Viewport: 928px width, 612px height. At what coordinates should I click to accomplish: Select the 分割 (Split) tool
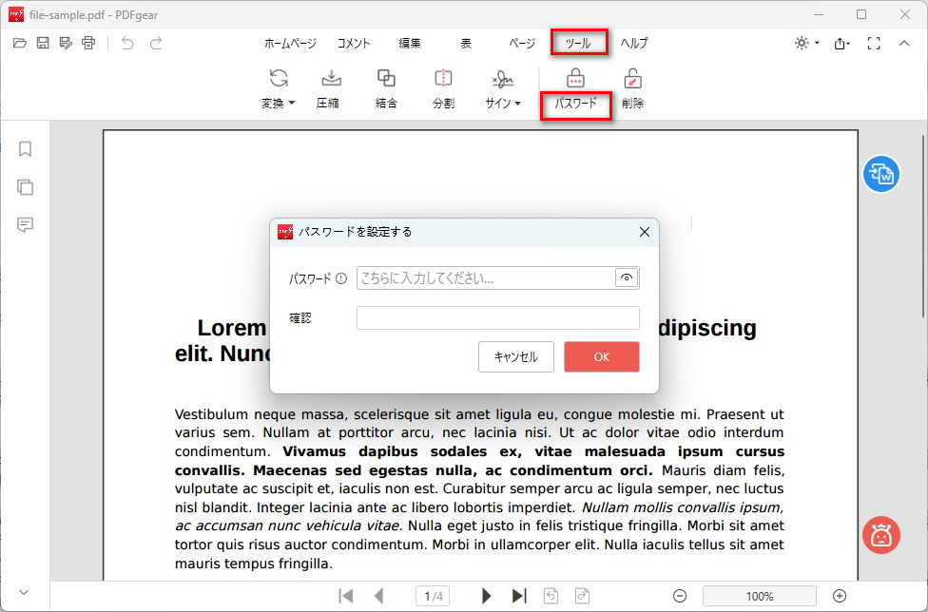tap(443, 88)
